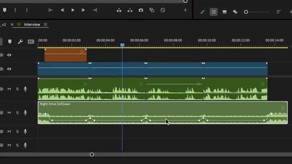Viewport: 292px width, 164px height.
Task: Click the 00:00:12:00 mark on the ruler
Action: 241,40
